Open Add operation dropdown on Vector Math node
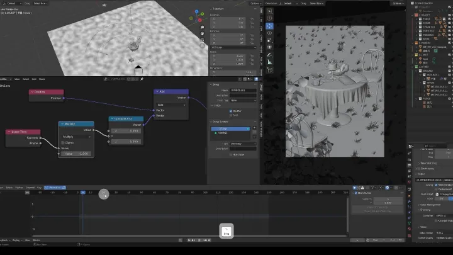The height and width of the screenshot is (255, 453). (x=171, y=105)
